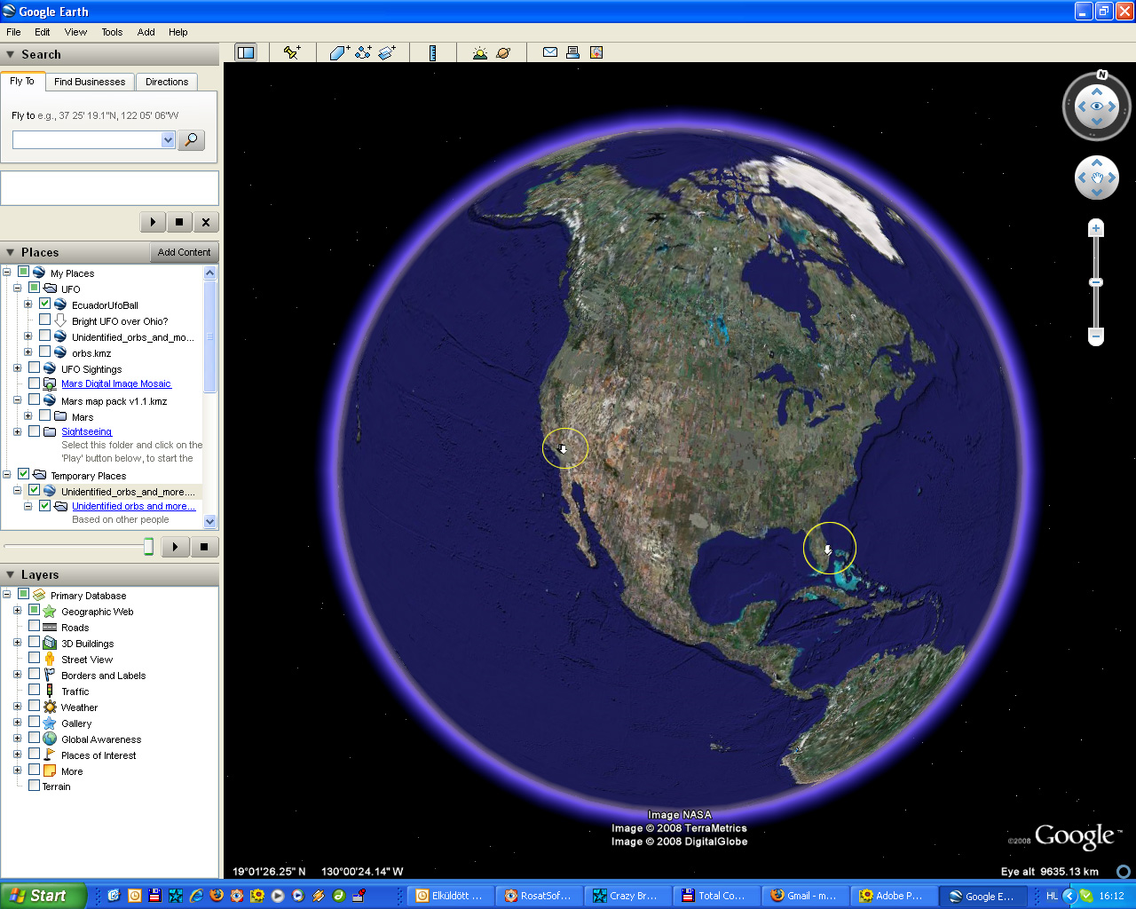The image size is (1136, 909).
Task: Enable the 3D Buildings layer checkbox
Action: (x=34, y=642)
